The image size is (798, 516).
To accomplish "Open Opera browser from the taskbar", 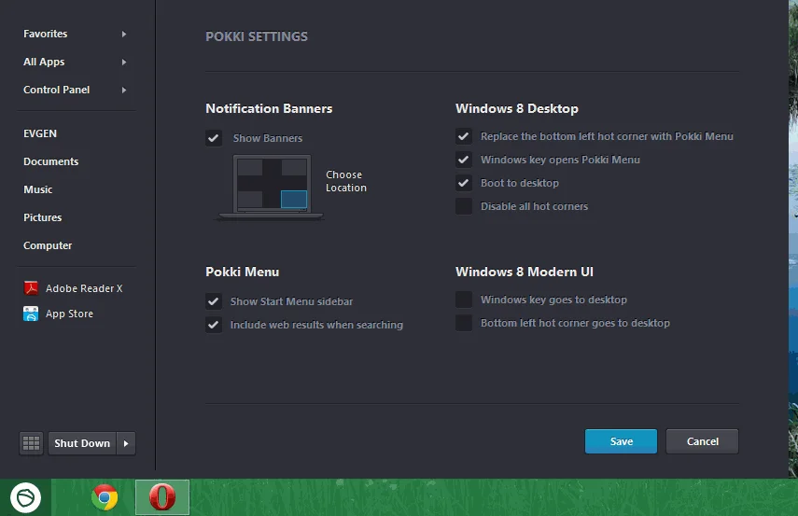I will coord(162,497).
